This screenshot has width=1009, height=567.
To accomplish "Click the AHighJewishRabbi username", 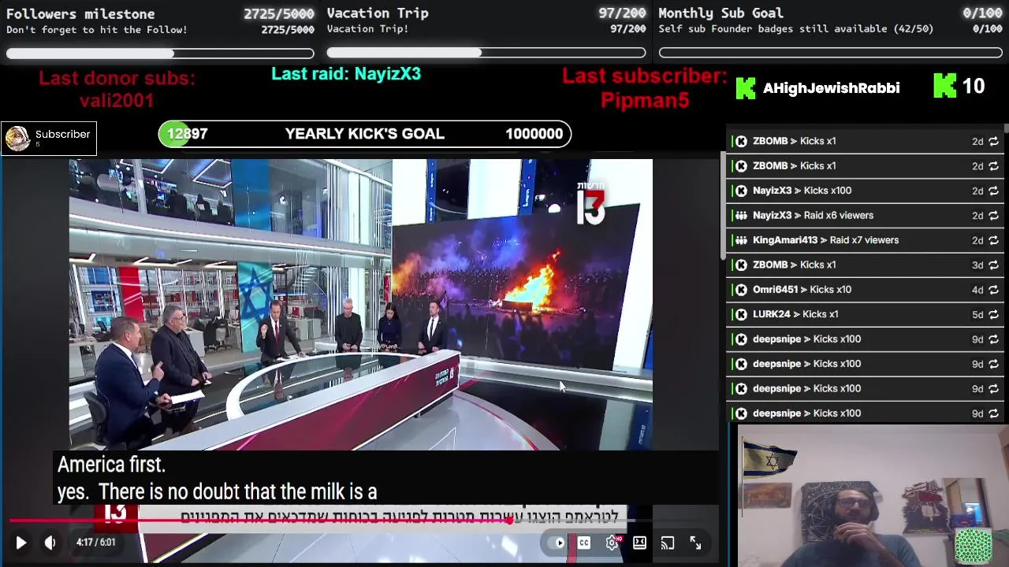I will 831,88.
